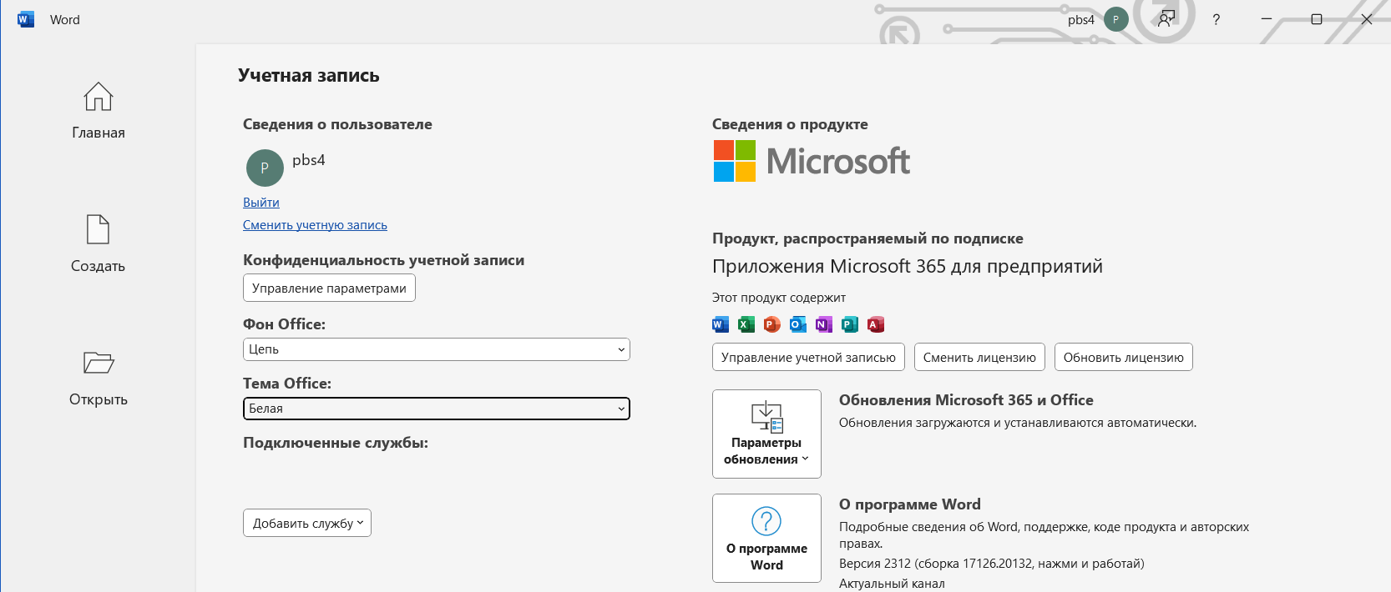Open help via the question mark icon
The width and height of the screenshot is (1391, 592).
point(1216,19)
